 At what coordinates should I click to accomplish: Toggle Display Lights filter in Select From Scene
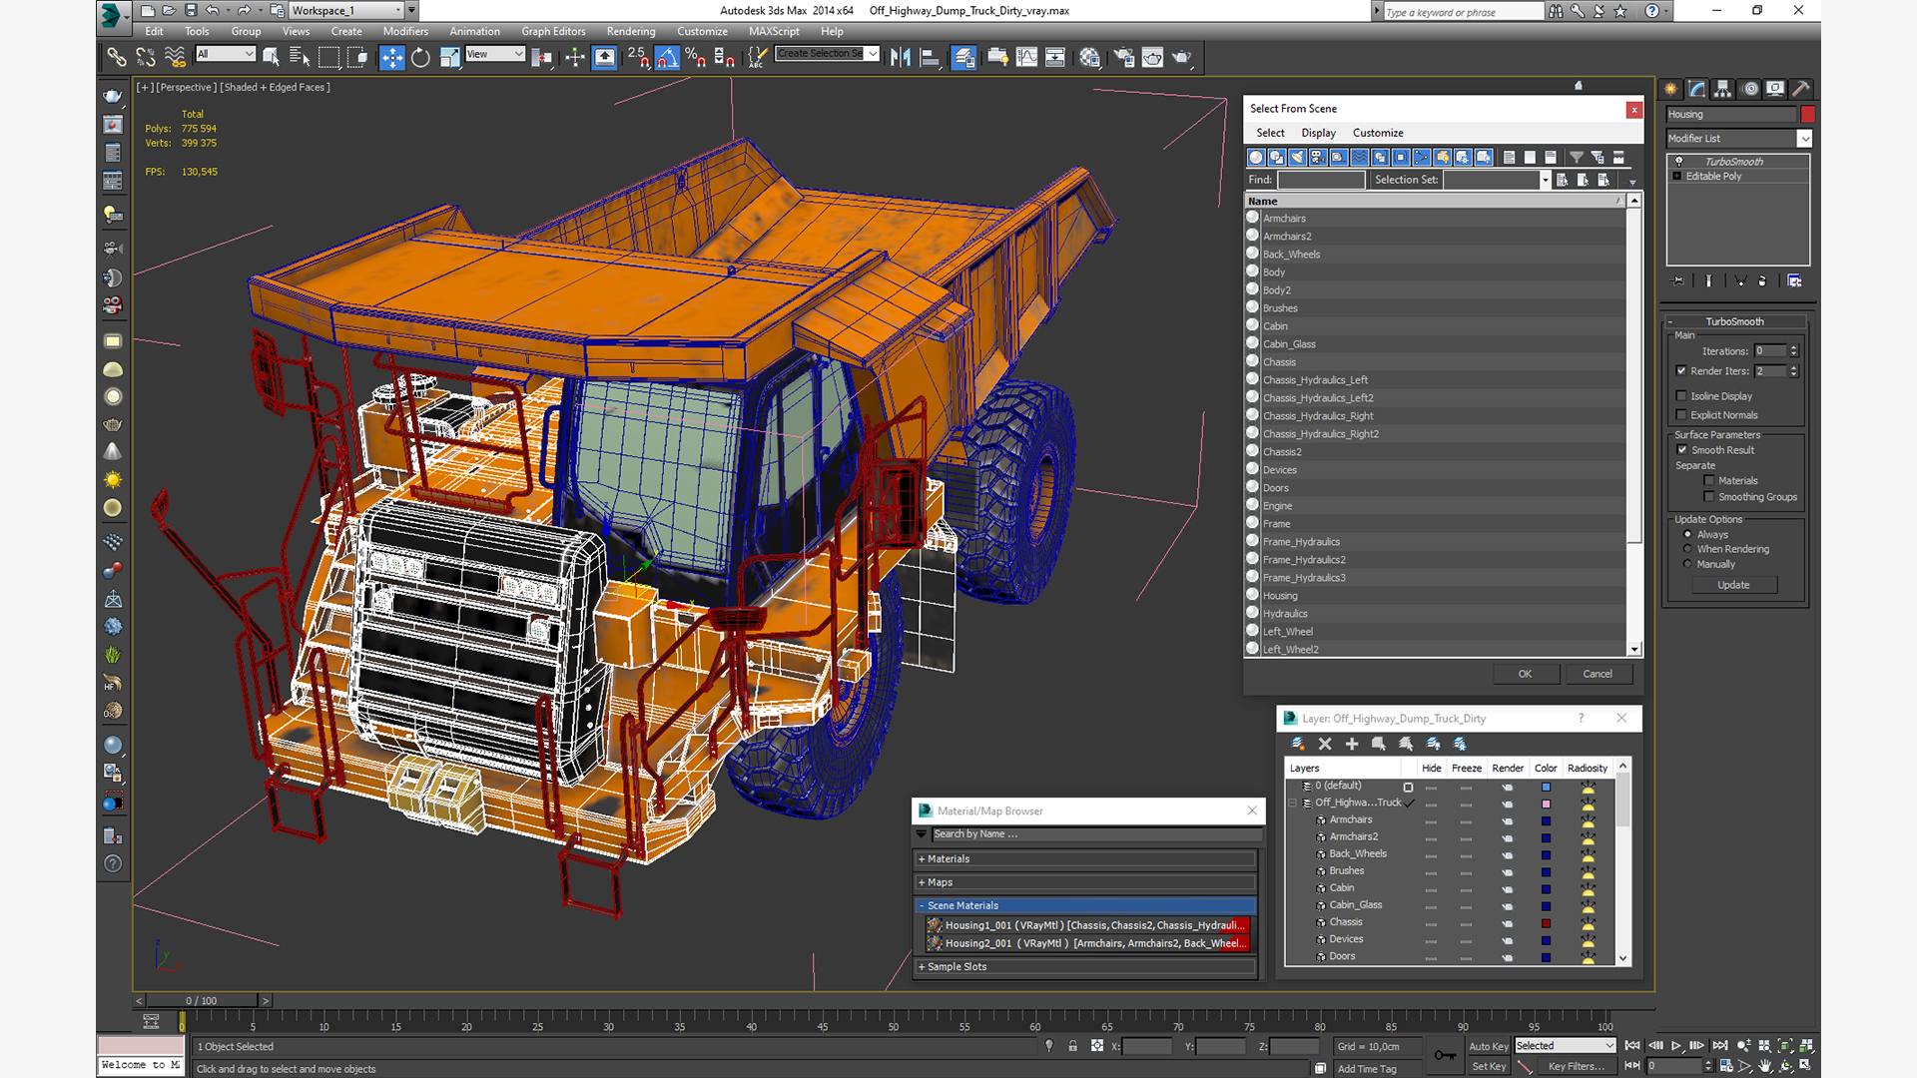(1297, 157)
